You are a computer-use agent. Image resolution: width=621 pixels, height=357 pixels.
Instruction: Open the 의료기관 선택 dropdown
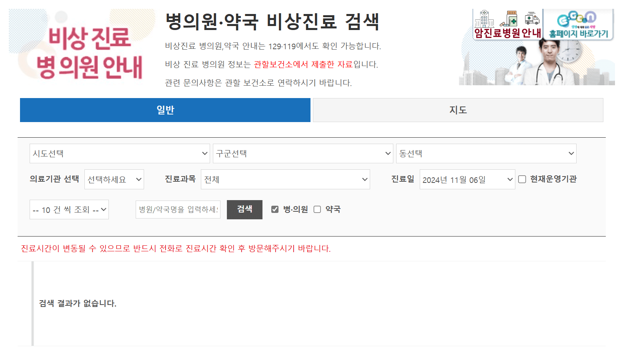(x=114, y=179)
